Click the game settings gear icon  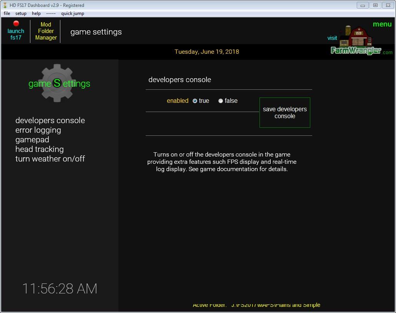pos(57,83)
